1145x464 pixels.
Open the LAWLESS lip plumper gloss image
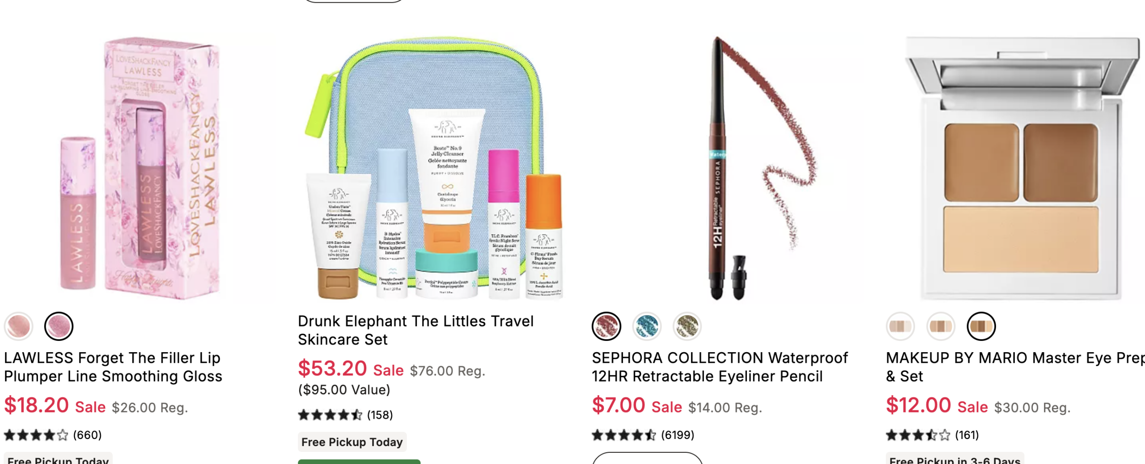coord(141,168)
